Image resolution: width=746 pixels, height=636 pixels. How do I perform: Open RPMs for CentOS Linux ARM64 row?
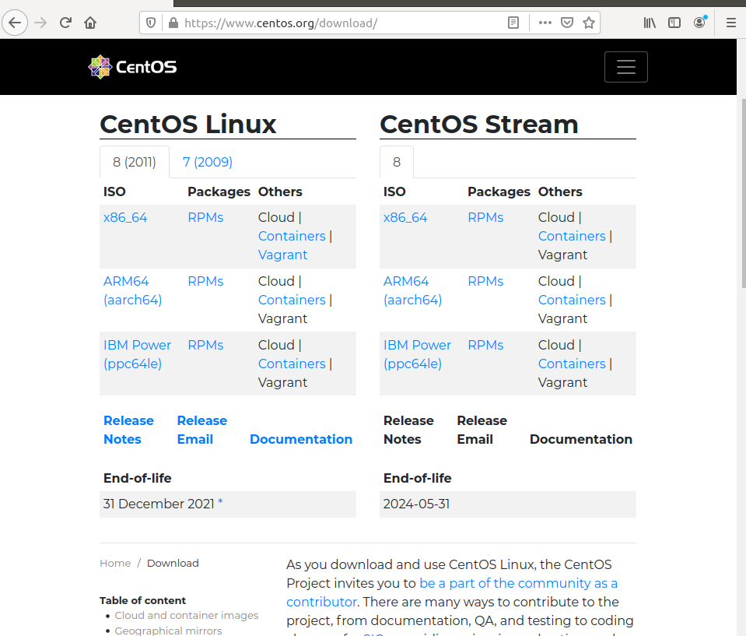coord(205,281)
